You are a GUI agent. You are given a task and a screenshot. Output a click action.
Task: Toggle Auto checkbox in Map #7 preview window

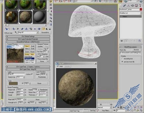pyautogui.click(x=58, y=66)
